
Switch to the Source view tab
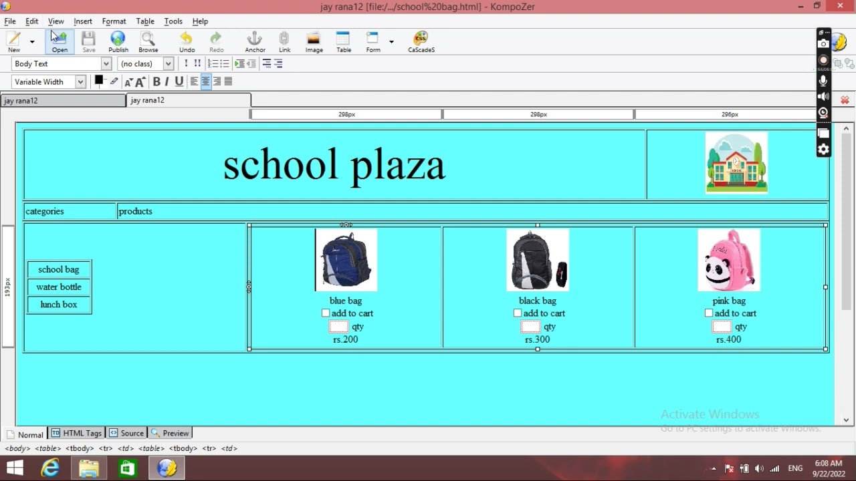[x=126, y=433]
